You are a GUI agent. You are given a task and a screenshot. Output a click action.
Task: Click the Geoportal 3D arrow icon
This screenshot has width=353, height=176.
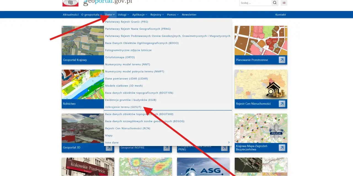pos(109,148)
